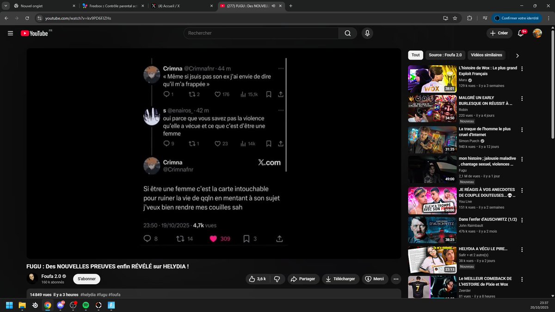This screenshot has width=555, height=312.
Task: Open the notifications bell
Action: click(x=521, y=33)
